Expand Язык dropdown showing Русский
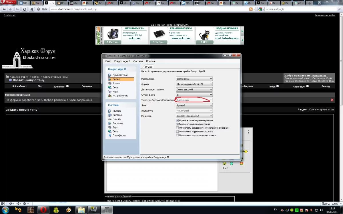 coord(194,105)
